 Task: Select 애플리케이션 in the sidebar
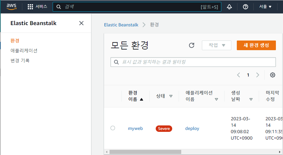coord(24,51)
